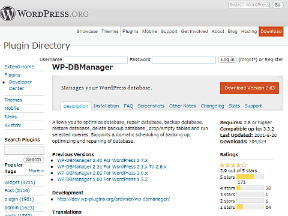The width and height of the screenshot is (288, 216).
Task: Open WP-DBManager 1.00 For WordPress 1.5.2
Action: tap(103, 179)
